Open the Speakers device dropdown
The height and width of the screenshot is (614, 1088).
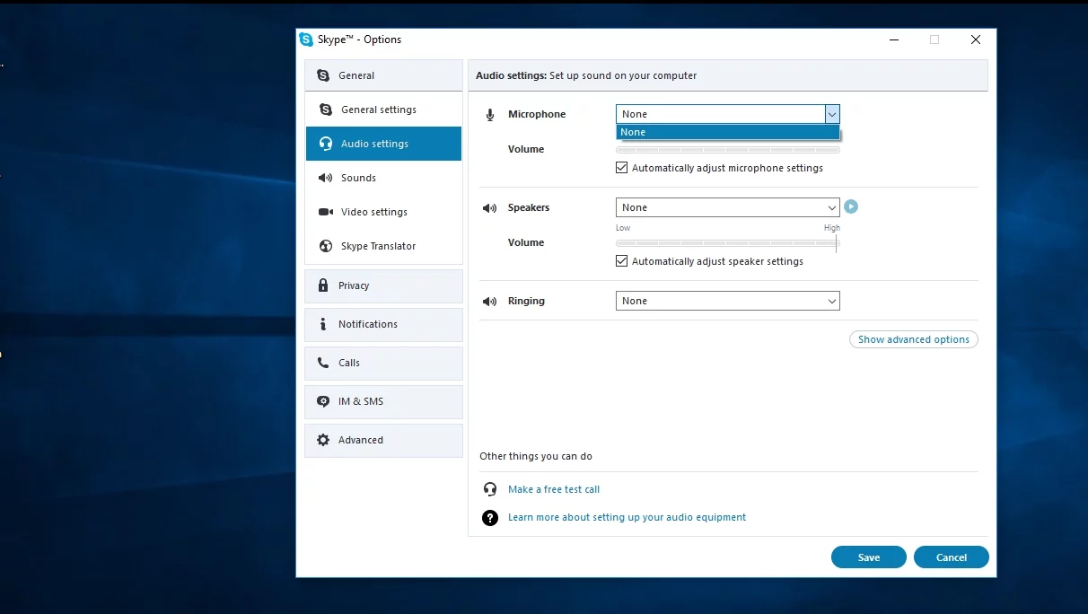pos(727,207)
